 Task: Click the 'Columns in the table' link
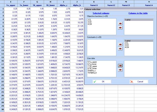point(138,13)
